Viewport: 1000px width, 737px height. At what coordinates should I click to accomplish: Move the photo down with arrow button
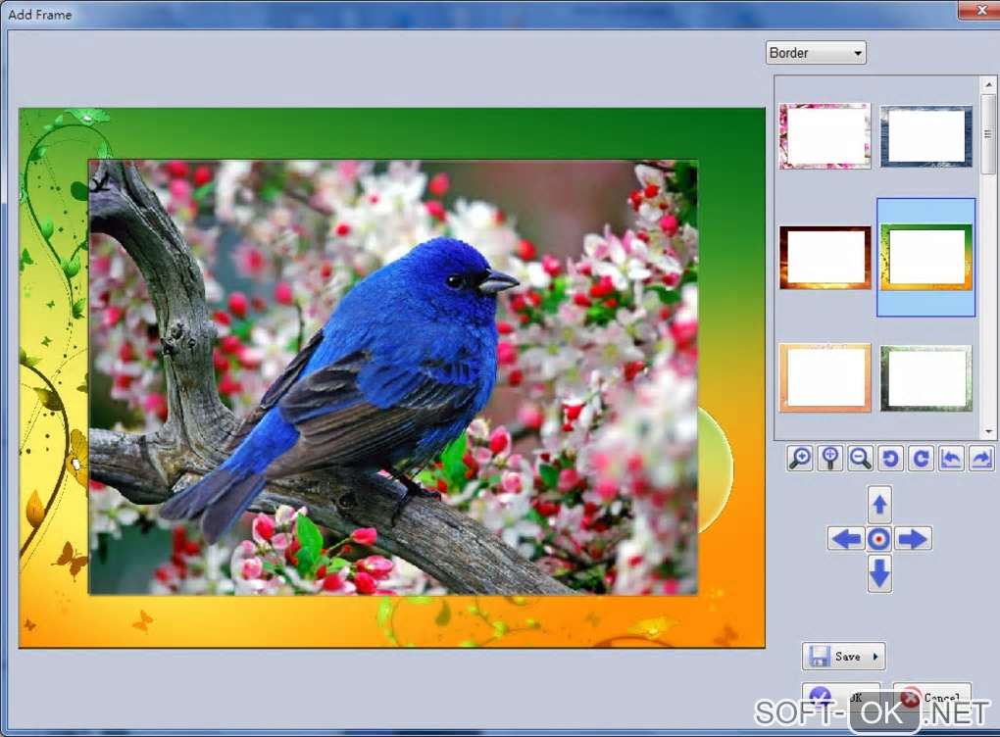pos(879,573)
